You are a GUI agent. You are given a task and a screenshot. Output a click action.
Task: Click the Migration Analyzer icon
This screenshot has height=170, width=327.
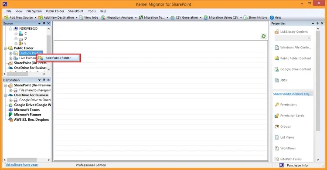click(103, 17)
